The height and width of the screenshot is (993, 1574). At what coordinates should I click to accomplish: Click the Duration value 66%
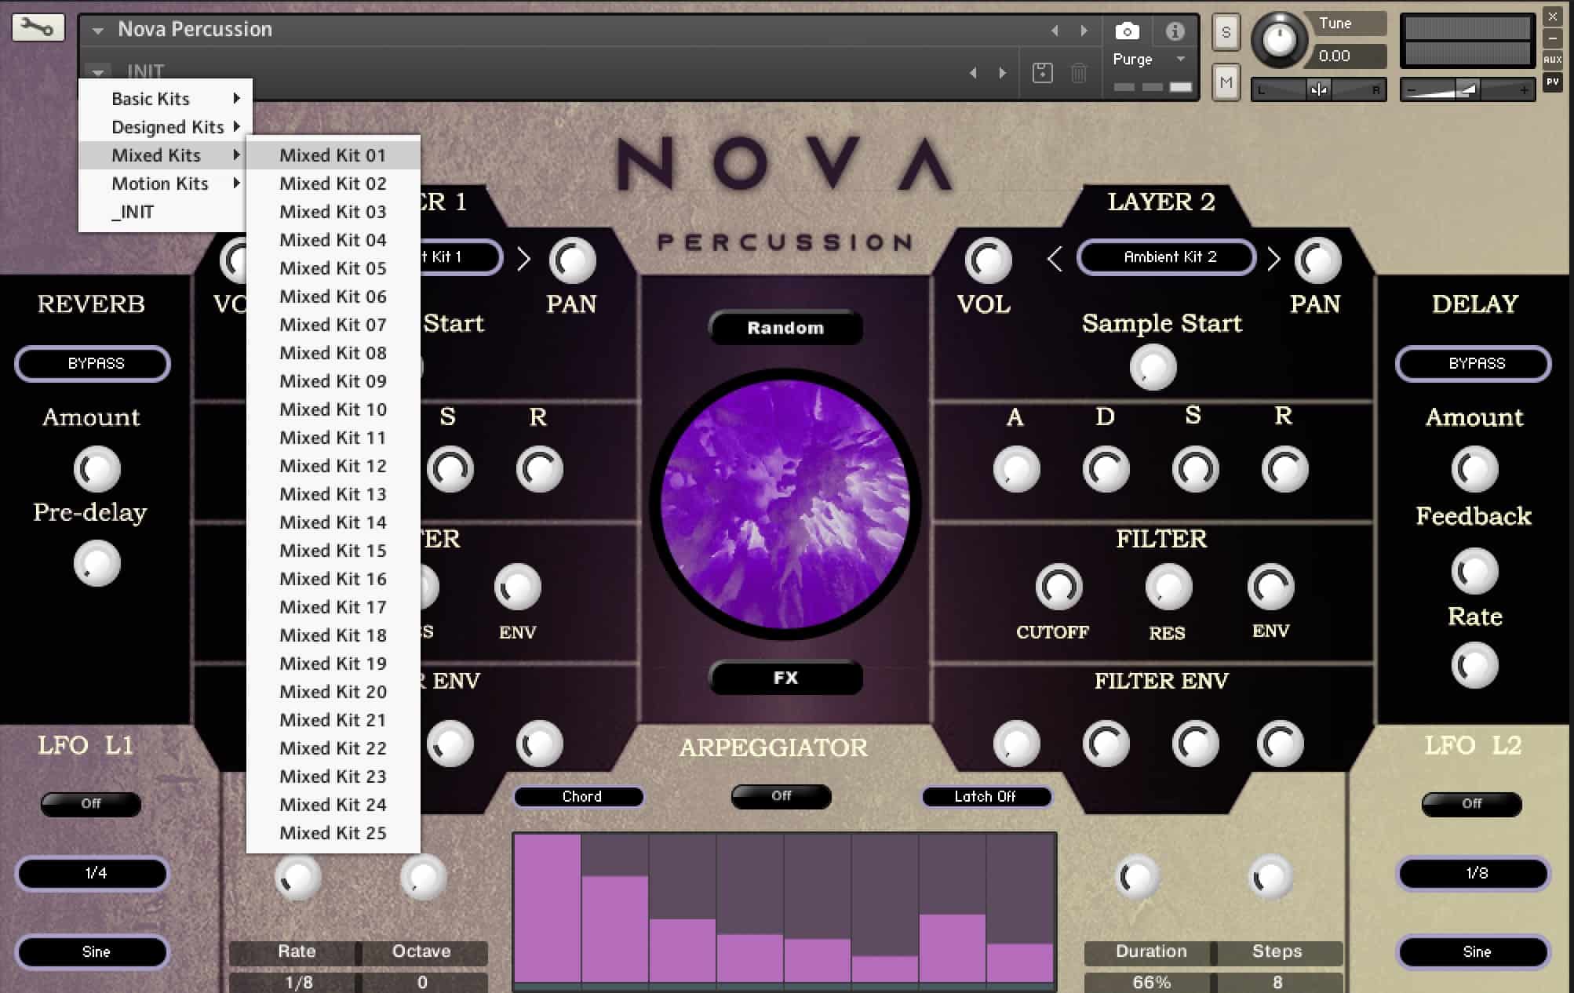[1150, 982]
